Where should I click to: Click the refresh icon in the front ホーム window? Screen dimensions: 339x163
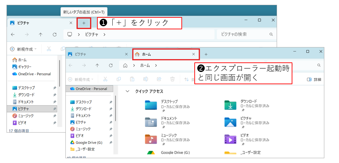111,65
